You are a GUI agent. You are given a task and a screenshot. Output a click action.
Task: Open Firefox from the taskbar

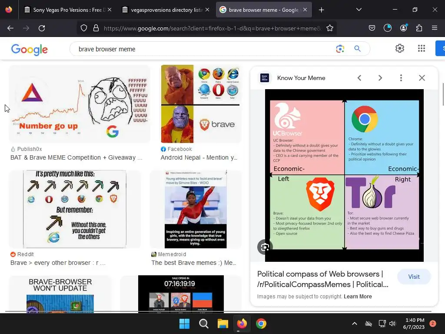click(x=242, y=324)
